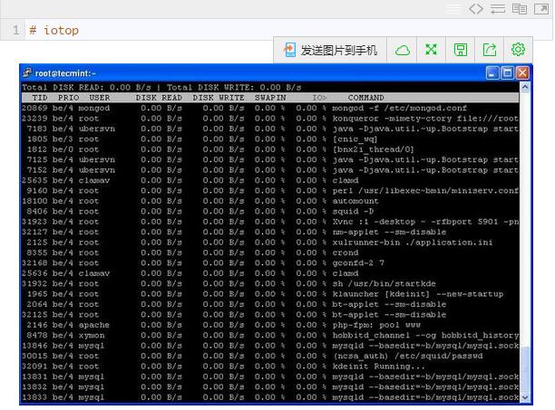555x410 pixels.
Task: Click the green fullscreen expand arrows icon
Action: point(431,50)
